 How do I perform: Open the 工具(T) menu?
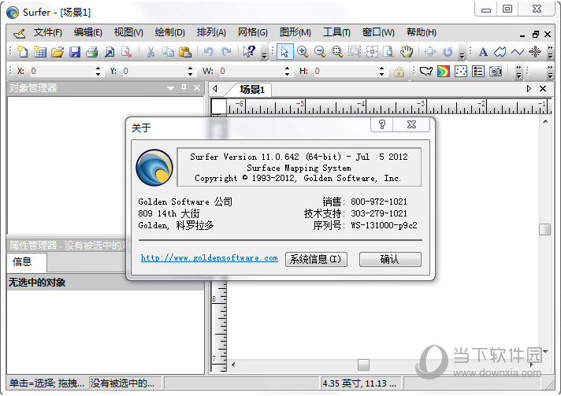point(336,32)
